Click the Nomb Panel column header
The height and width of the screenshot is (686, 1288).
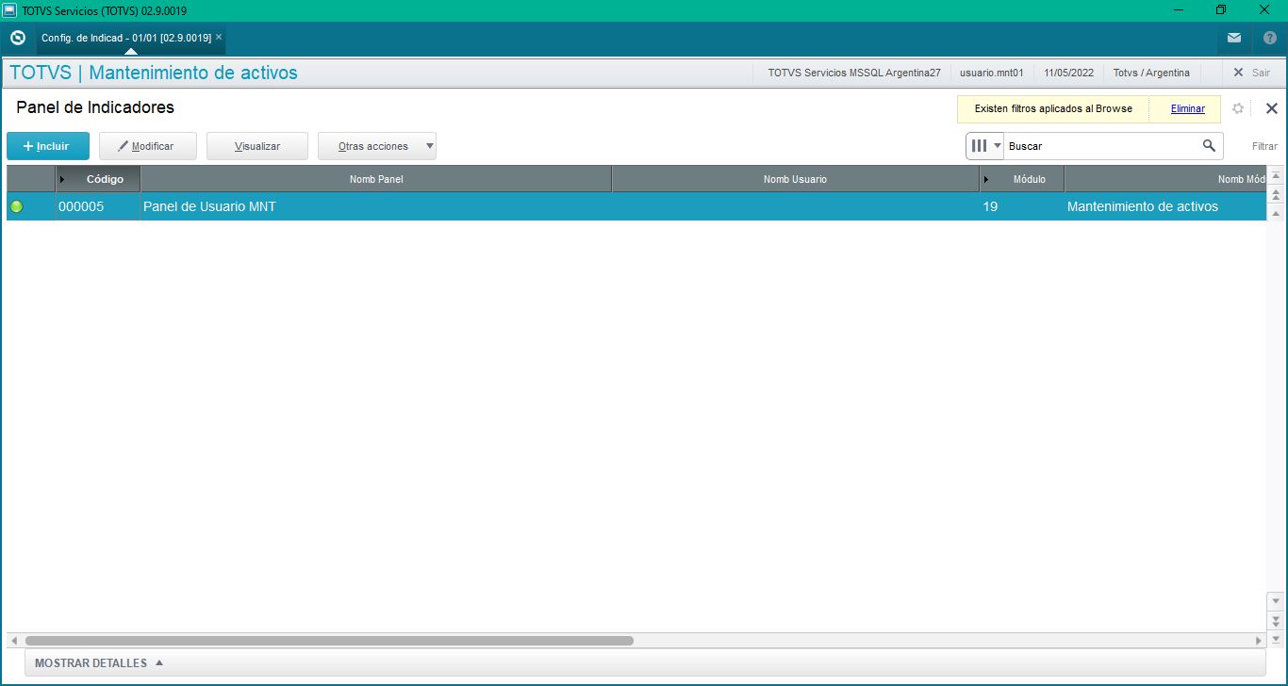(376, 179)
